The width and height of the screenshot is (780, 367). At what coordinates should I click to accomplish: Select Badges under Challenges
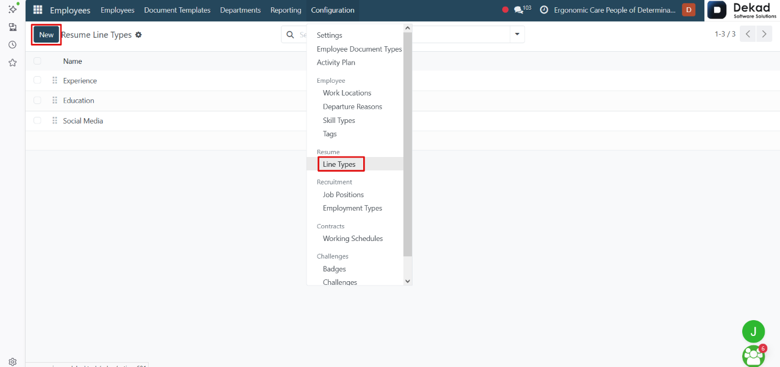coord(334,269)
